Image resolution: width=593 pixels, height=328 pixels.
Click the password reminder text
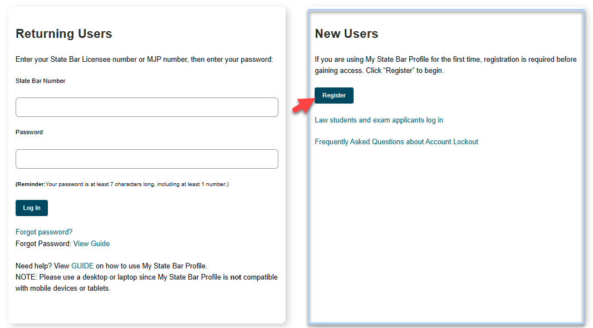122,184
